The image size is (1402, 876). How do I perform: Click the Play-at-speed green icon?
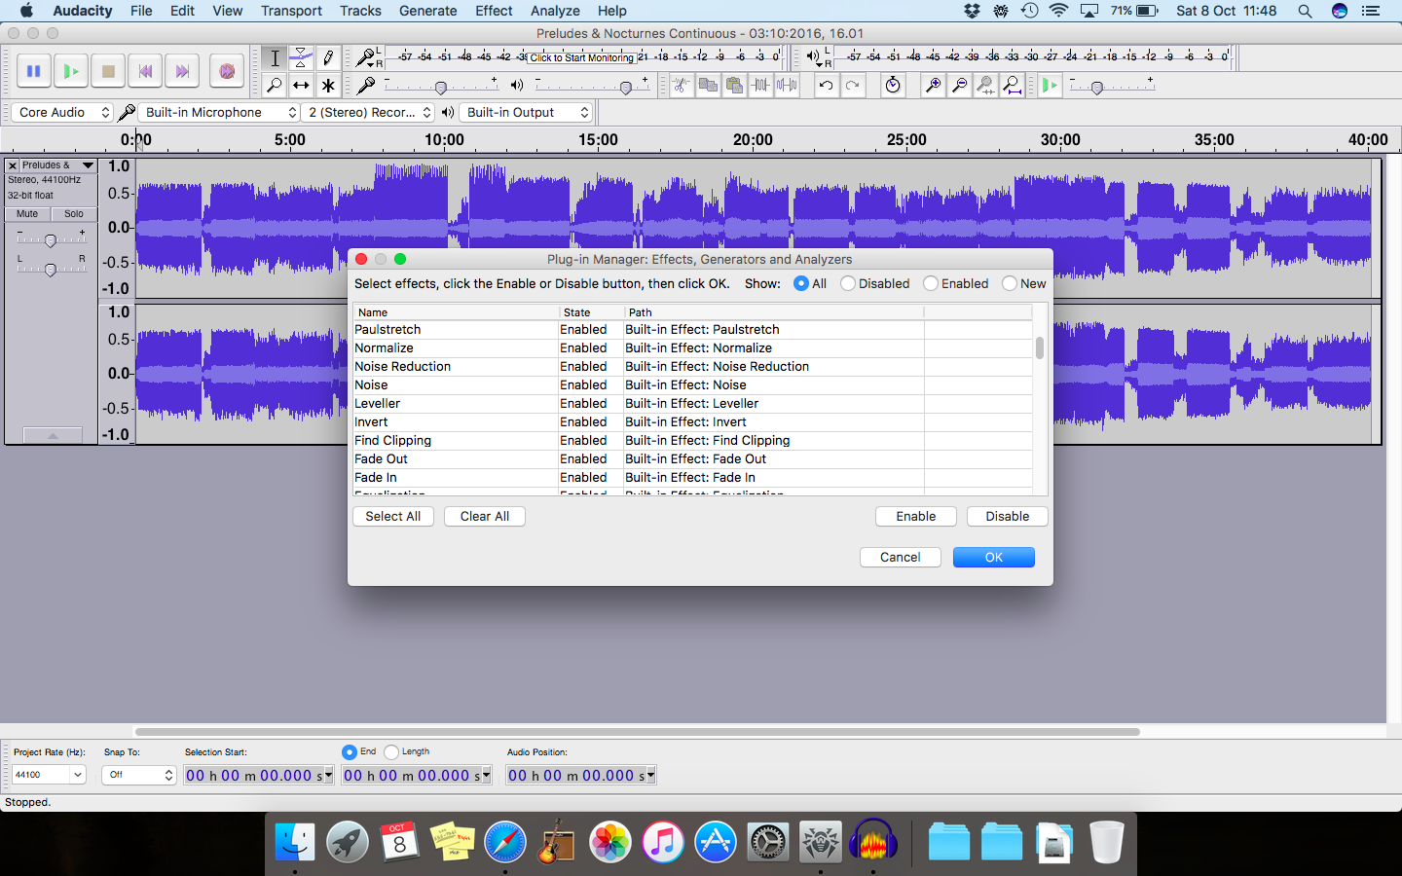(1050, 86)
